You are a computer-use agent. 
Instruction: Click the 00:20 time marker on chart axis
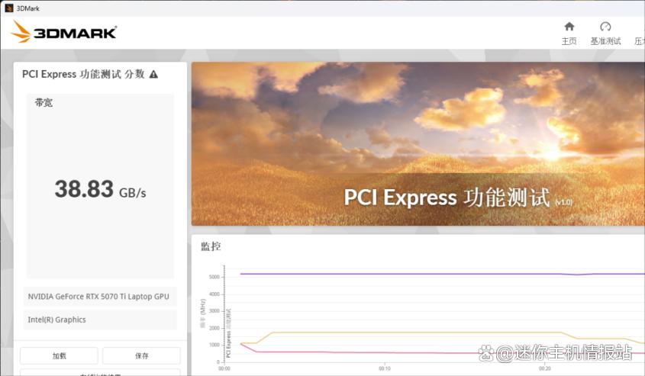point(545,368)
